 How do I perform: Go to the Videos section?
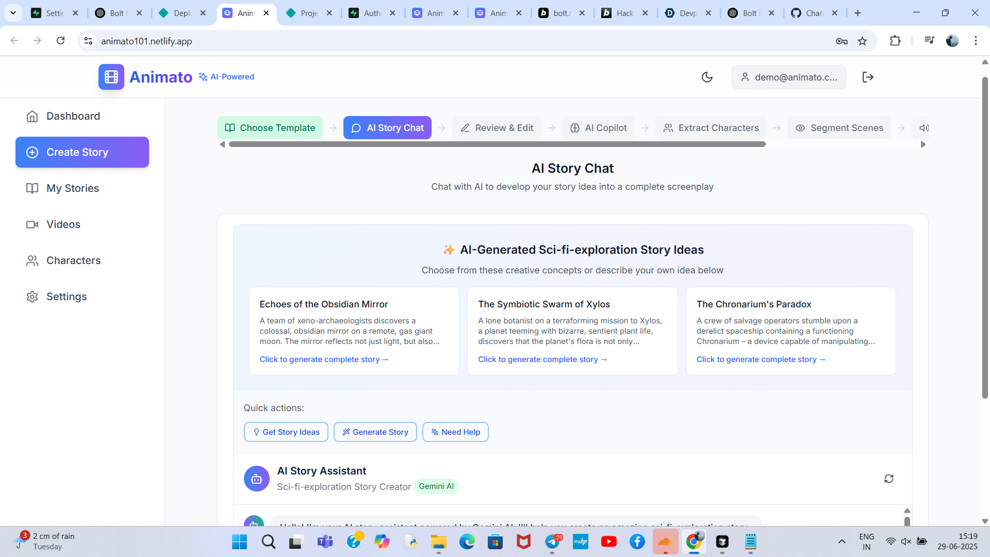coord(63,224)
